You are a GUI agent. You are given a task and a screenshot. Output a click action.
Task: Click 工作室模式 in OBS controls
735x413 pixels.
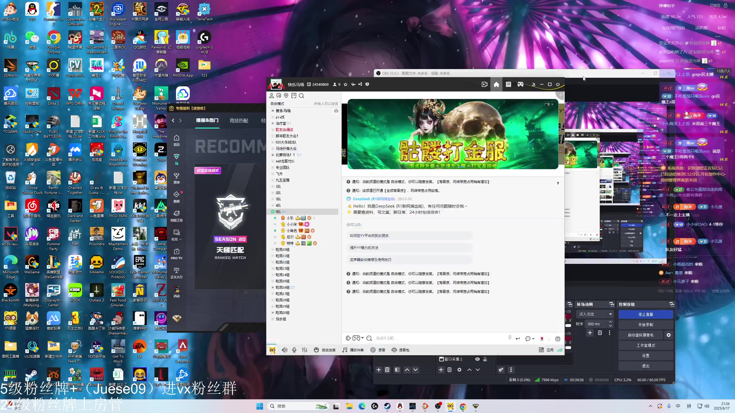click(646, 345)
